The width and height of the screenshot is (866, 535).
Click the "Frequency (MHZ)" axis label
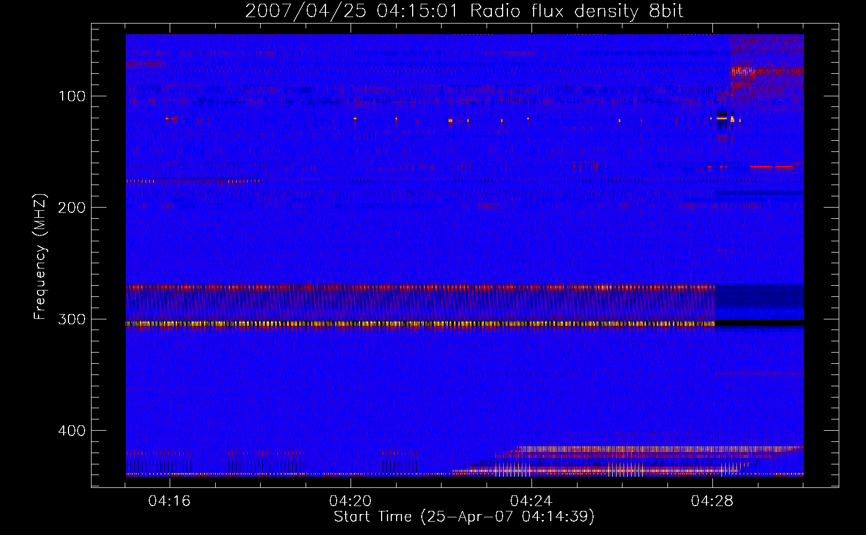pos(40,257)
